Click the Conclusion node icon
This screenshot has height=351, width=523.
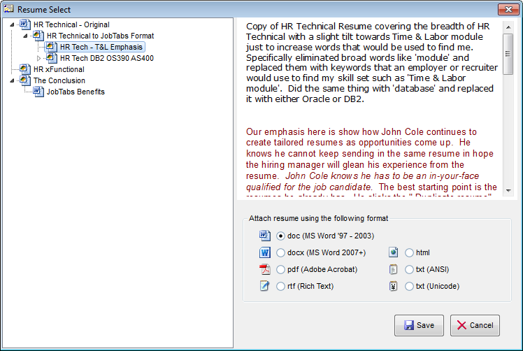click(x=25, y=80)
